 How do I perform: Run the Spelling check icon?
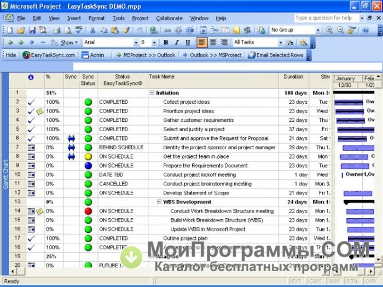79,30
